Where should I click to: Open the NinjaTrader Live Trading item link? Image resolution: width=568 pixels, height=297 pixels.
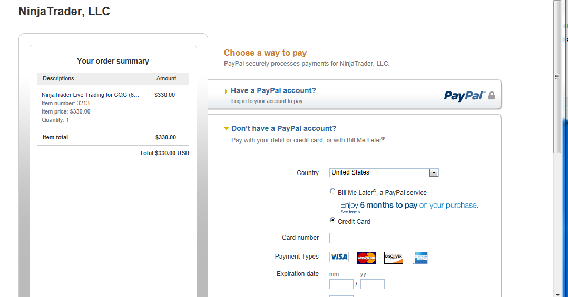[91, 95]
